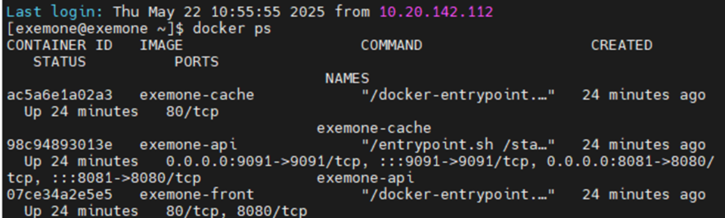Select the "Last login:" text

54,12
